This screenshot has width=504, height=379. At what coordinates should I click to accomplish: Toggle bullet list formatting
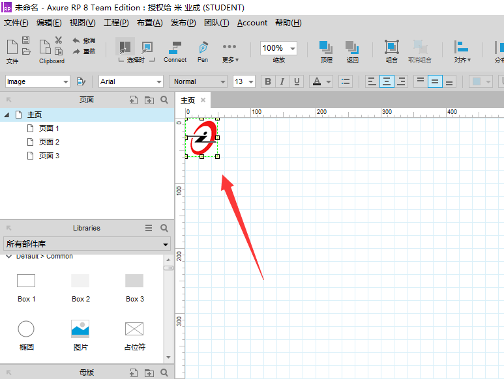346,81
